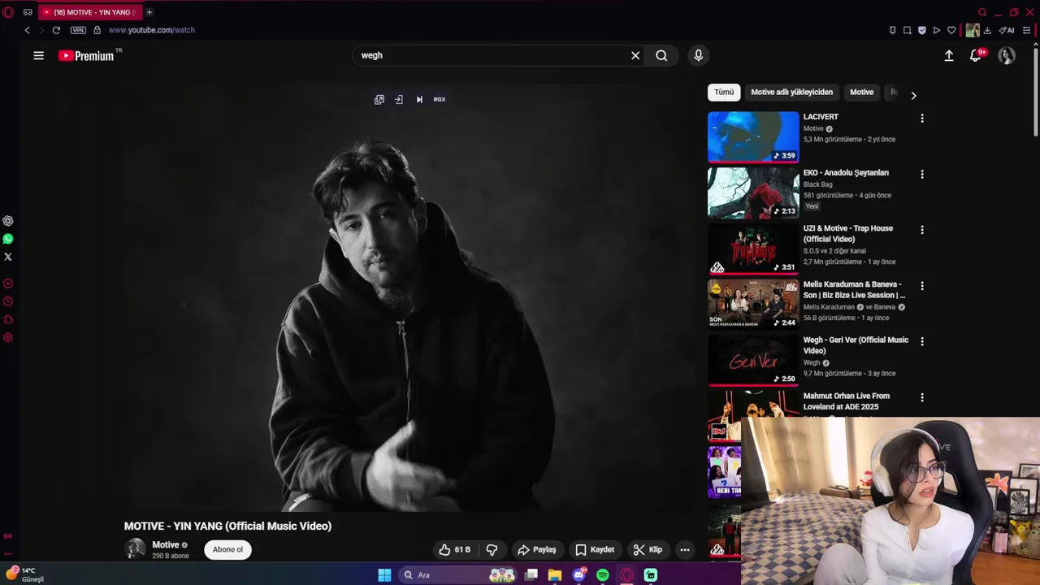Open the Black Bag channel link
The width and height of the screenshot is (1040, 585).
(817, 184)
